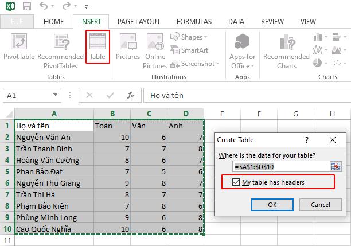The image size is (351, 246).
Task: Click the Insert Function fx button
Action: tap(131, 95)
